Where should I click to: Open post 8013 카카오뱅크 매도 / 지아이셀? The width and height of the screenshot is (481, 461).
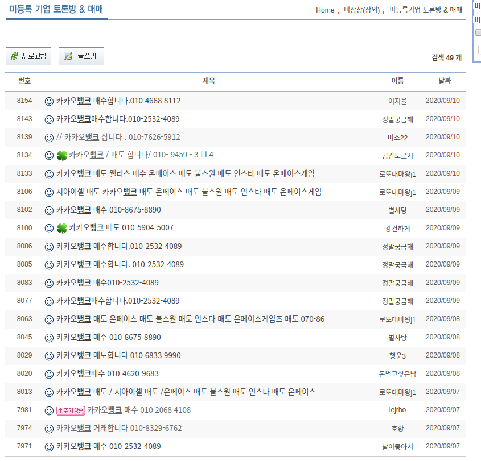point(186,392)
